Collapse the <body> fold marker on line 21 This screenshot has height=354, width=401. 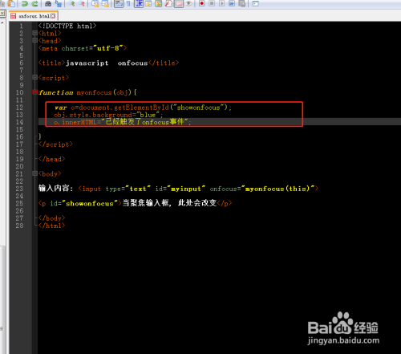34,173
